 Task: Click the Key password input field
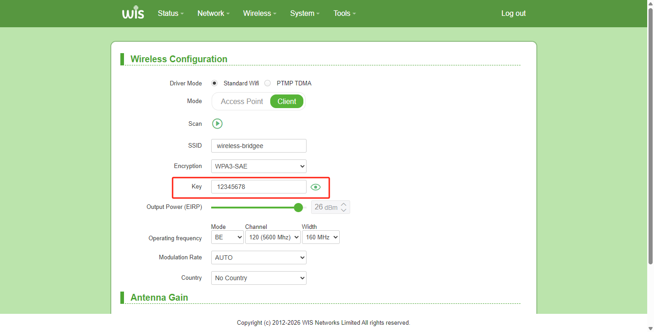(x=259, y=187)
